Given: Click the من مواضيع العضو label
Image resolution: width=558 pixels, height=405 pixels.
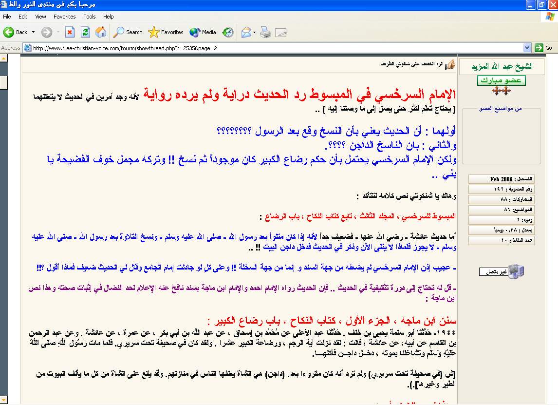Looking at the screenshot, I should coord(501,108).
